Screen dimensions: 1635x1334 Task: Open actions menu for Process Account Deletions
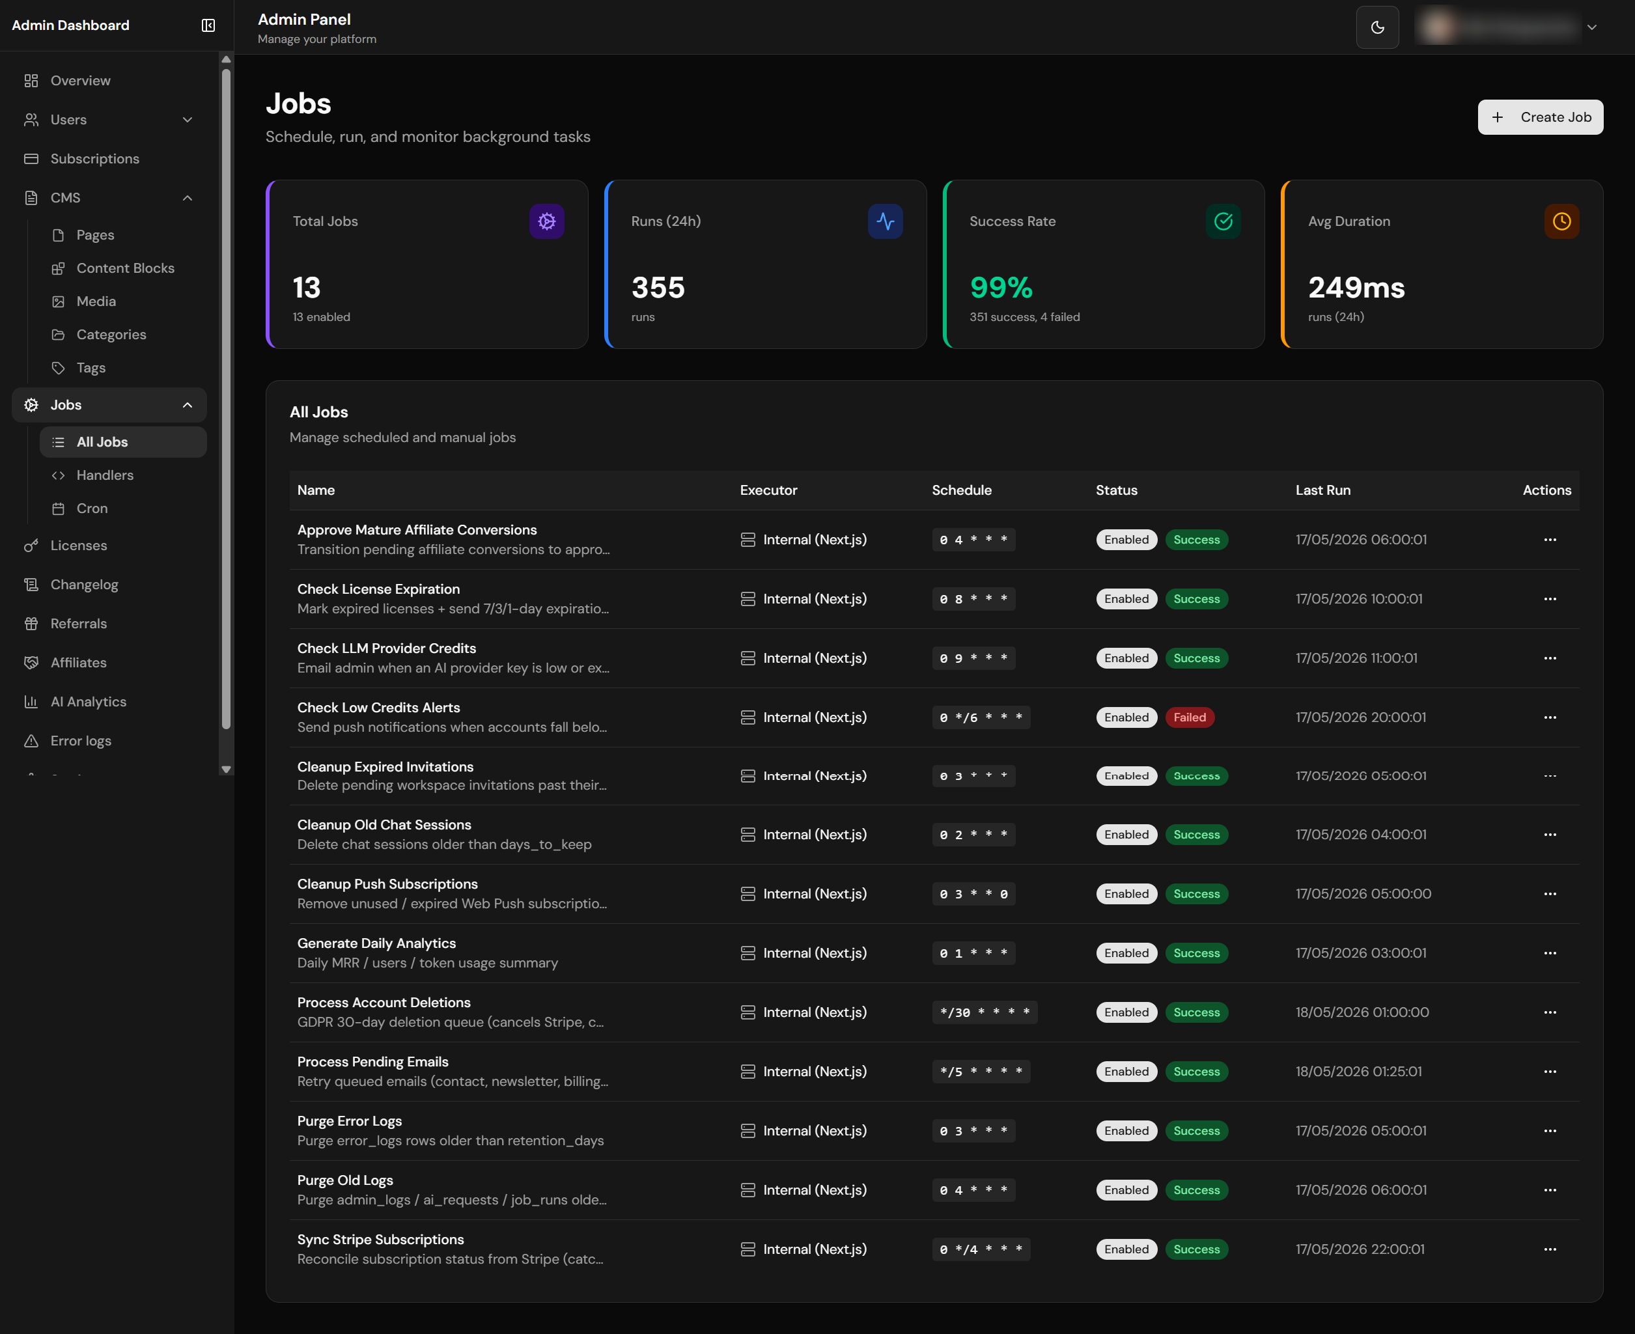tap(1550, 1012)
